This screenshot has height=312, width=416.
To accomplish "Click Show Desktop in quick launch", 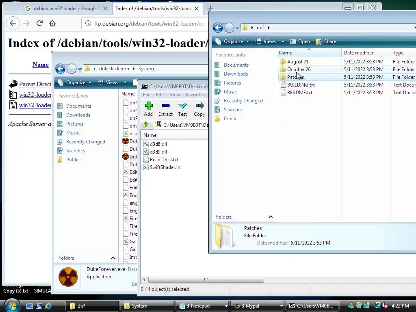I will (x=29, y=306).
